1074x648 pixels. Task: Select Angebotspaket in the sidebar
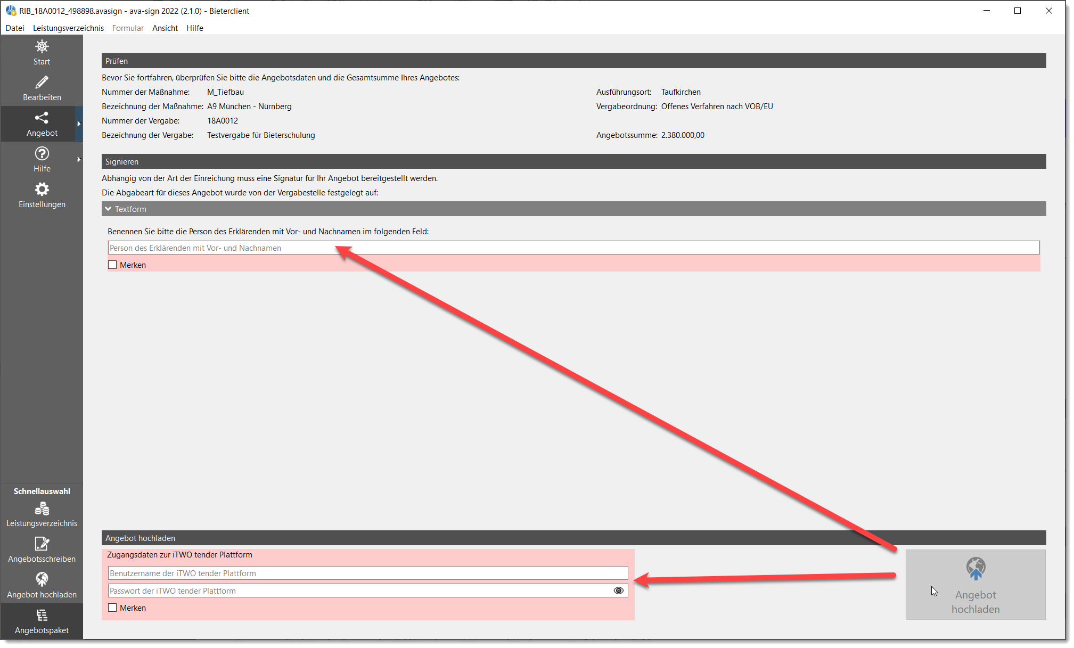point(42,621)
